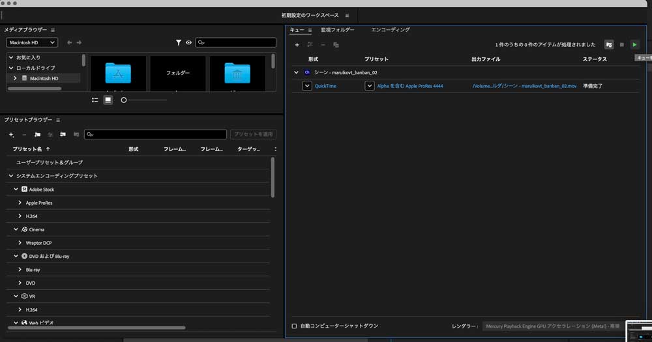
Task: Import presets icon in Preset Browser
Action: (63, 135)
